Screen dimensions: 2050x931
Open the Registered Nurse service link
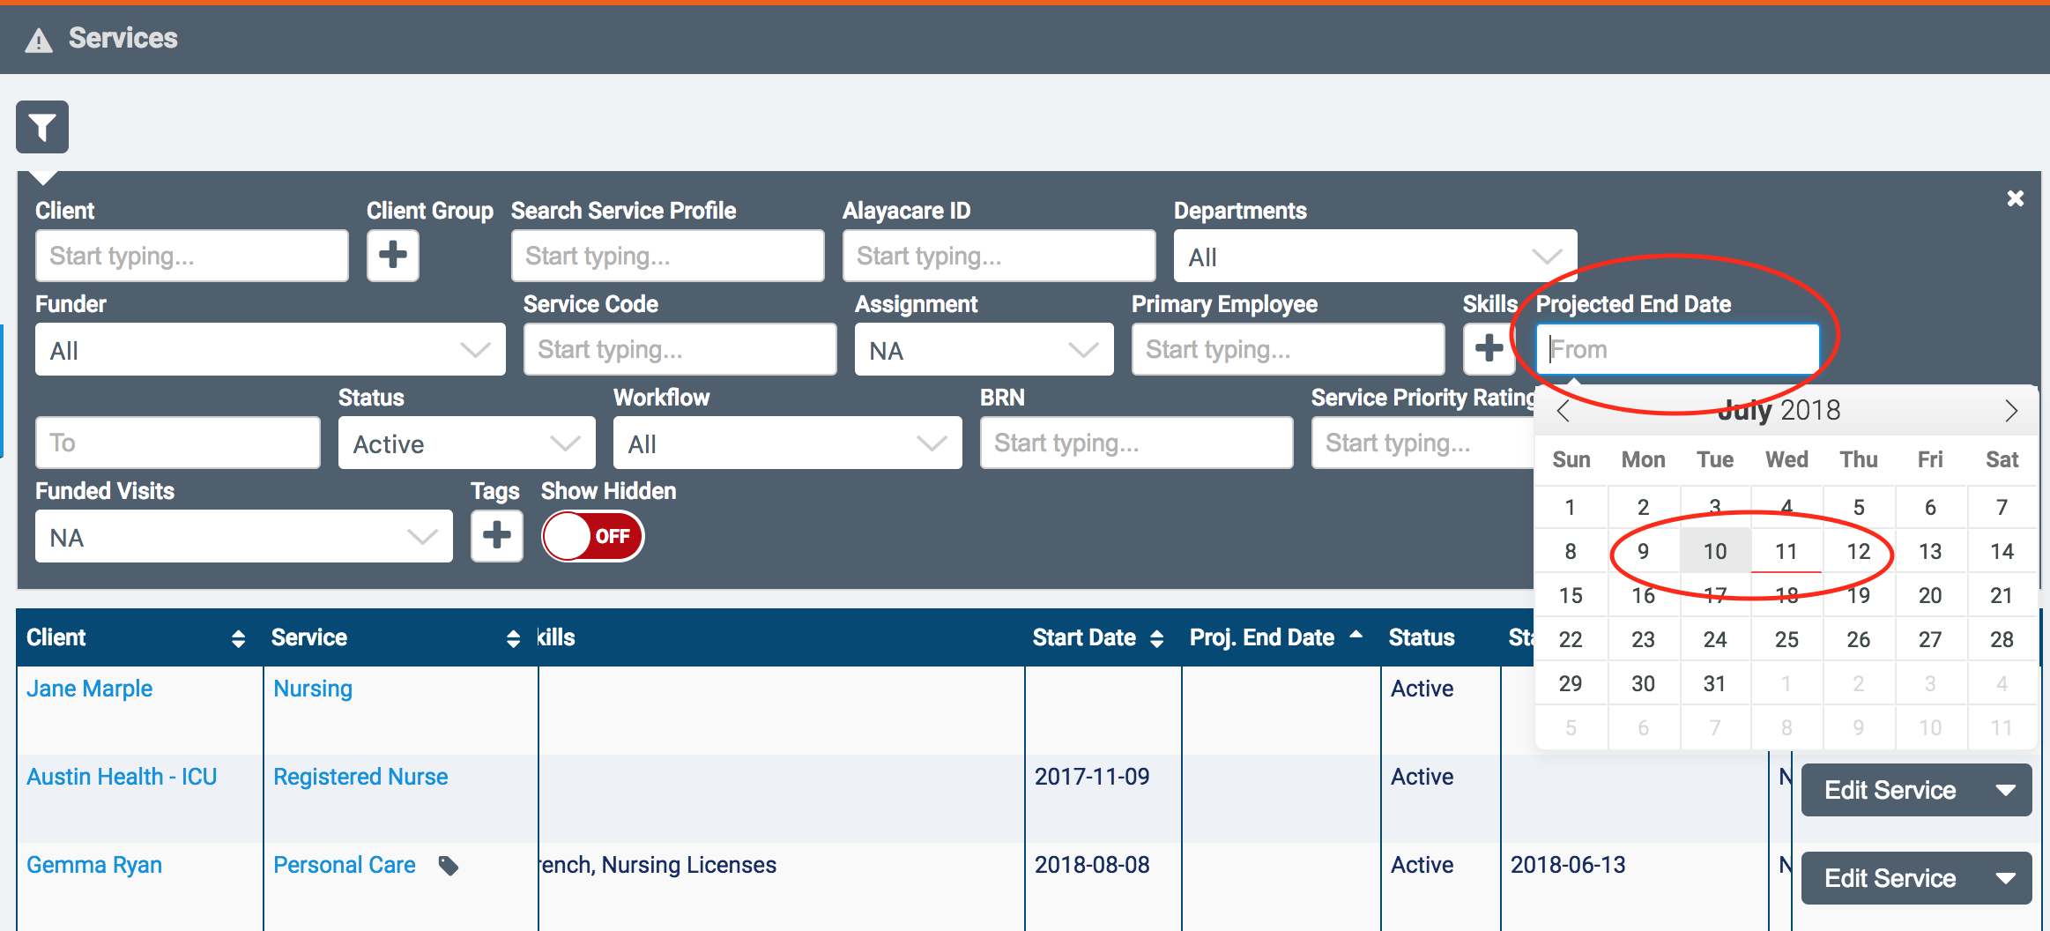(360, 777)
